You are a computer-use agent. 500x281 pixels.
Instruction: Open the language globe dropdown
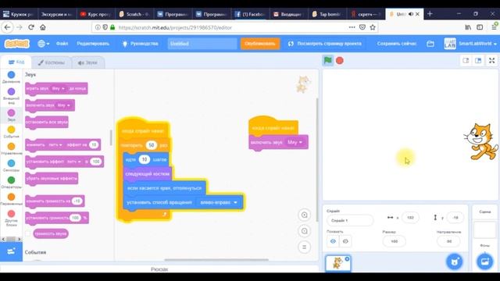44,44
